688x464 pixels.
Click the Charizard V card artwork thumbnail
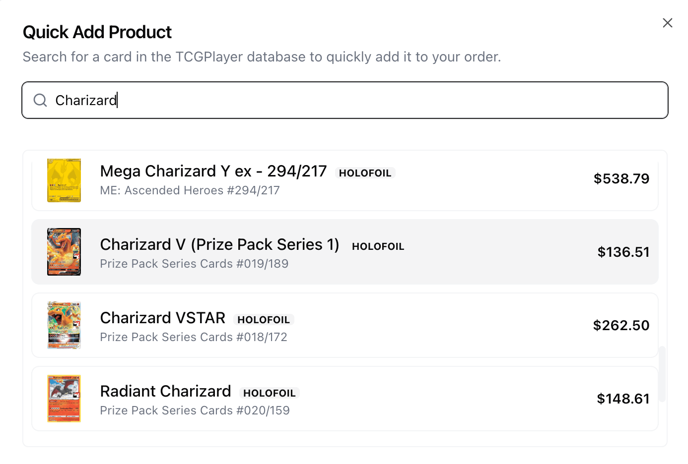pos(64,252)
